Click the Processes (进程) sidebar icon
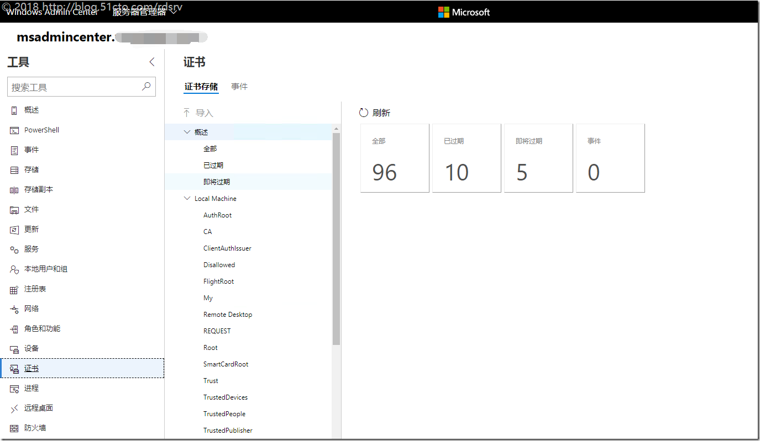Image resolution: width=760 pixels, height=441 pixels. pyautogui.click(x=14, y=389)
